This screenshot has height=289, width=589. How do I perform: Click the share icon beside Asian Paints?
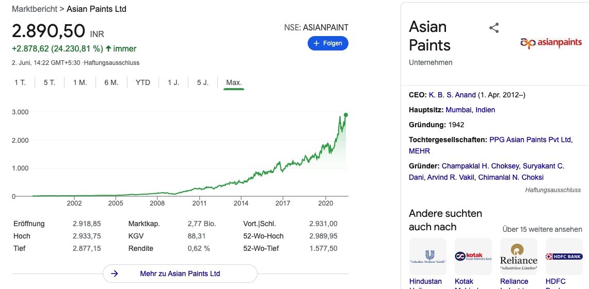tap(494, 28)
